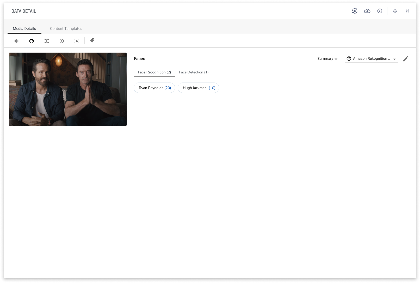The width and height of the screenshot is (420, 283).
Task: Switch to the Content Templates tab
Action: click(x=66, y=29)
